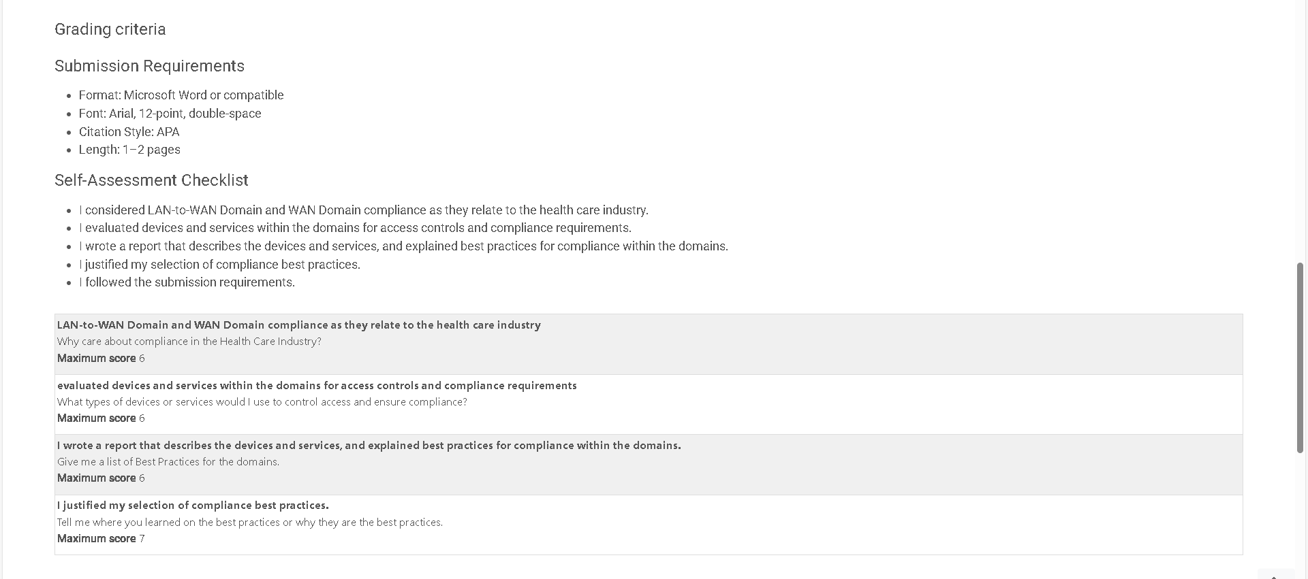Click the 'Format: Microsoft Word or compatible' bullet

181,95
